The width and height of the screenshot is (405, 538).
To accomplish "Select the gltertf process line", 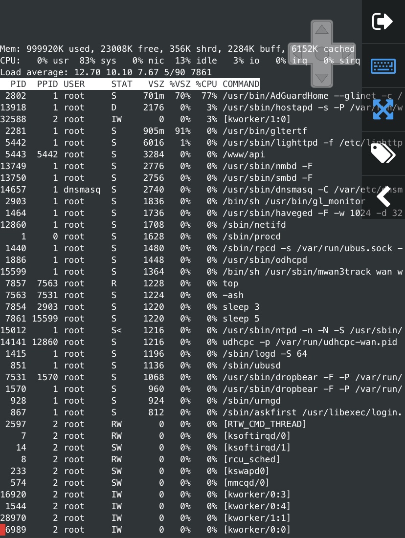I will point(147,131).
